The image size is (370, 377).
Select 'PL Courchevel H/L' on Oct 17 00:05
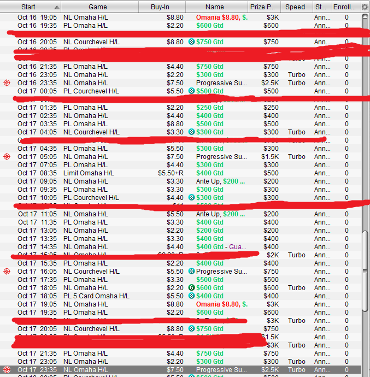(x=91, y=91)
